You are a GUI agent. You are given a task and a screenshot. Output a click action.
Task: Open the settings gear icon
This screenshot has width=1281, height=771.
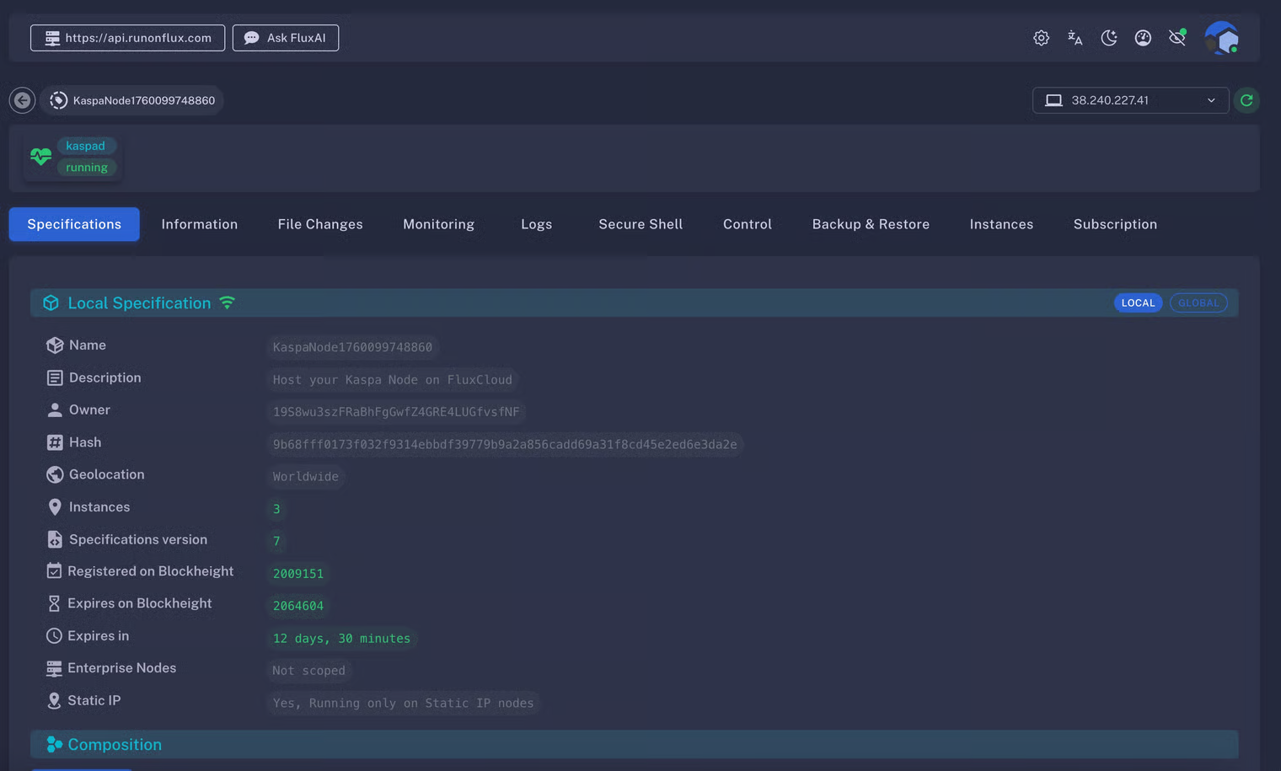[1041, 38]
